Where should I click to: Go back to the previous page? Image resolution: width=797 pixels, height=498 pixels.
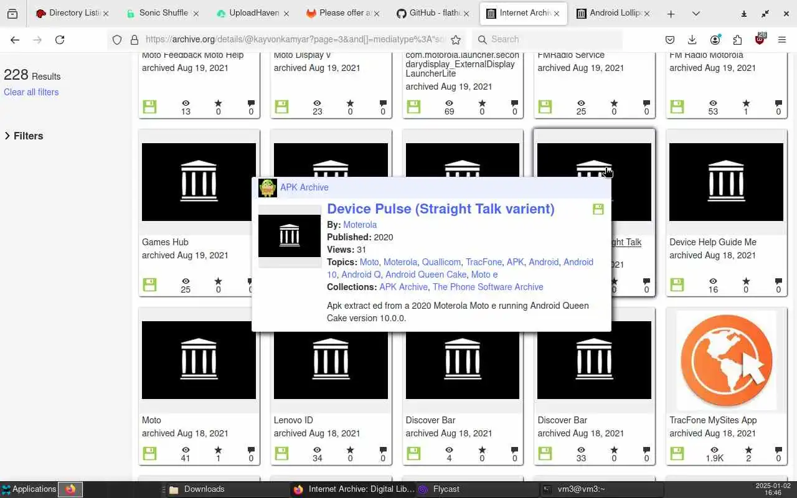tap(15, 40)
